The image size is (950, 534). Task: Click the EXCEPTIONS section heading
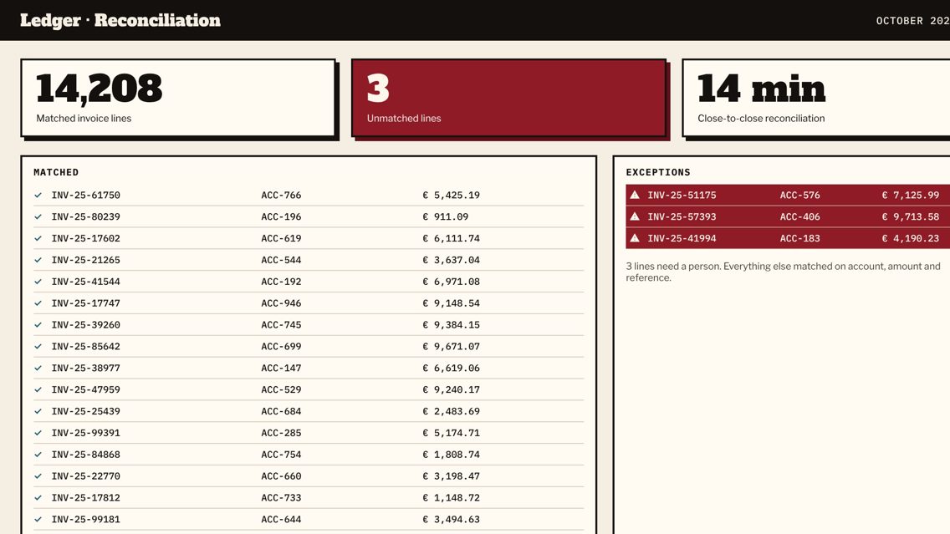658,172
